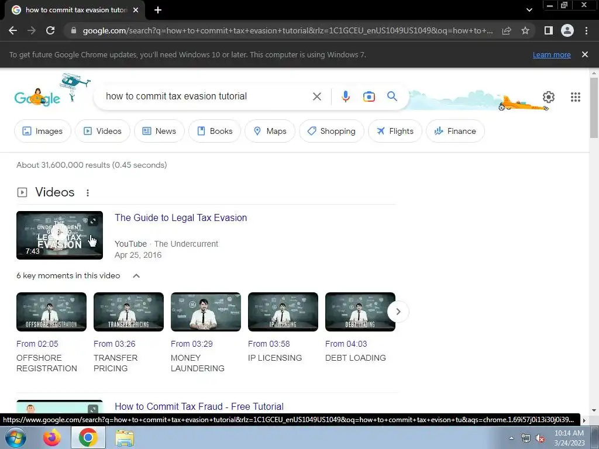Search by image with camera icon
The width and height of the screenshot is (599, 449).
coord(369,96)
